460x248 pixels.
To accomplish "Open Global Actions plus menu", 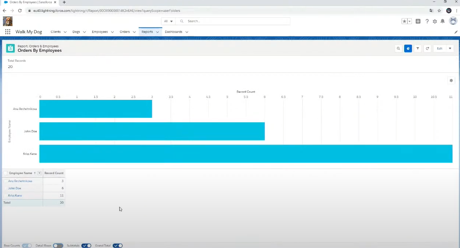I will (418, 21).
